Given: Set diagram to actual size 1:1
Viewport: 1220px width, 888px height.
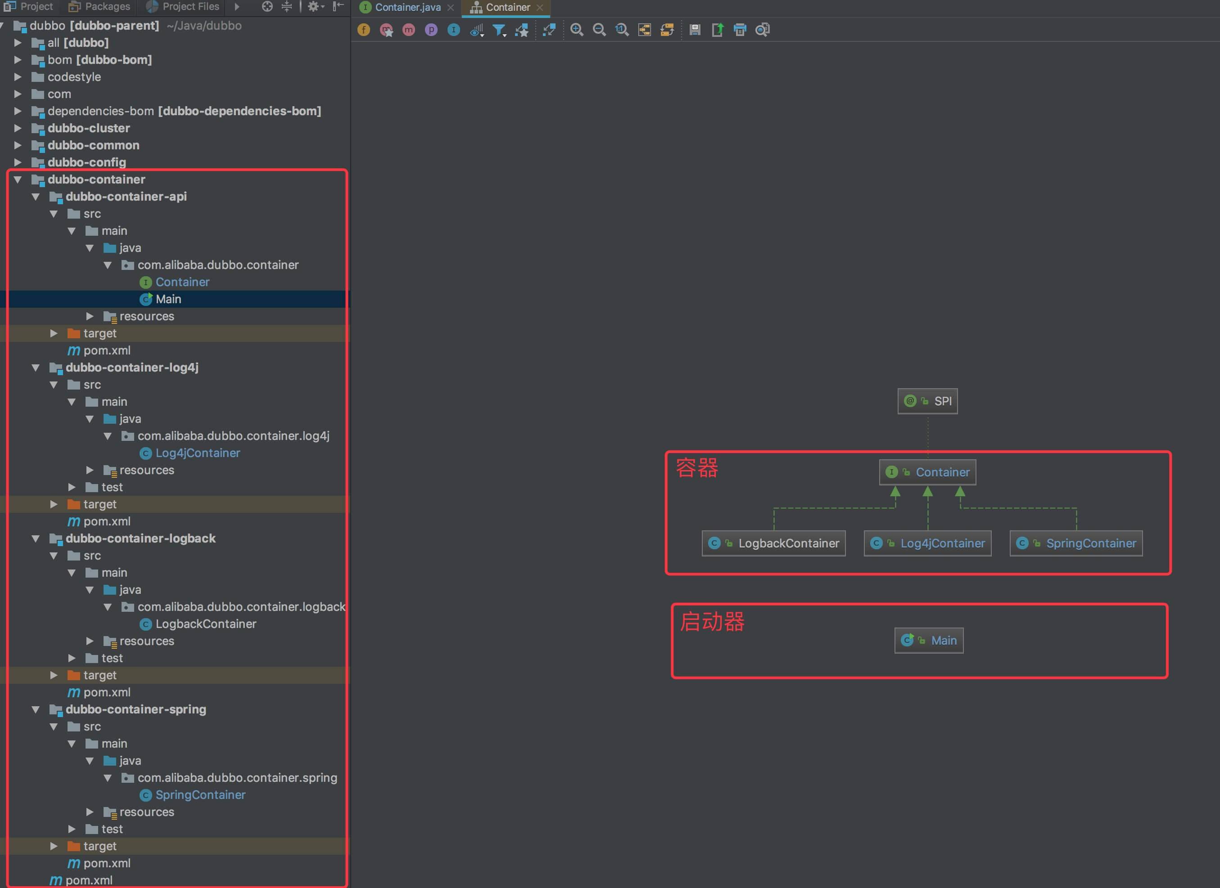Looking at the screenshot, I should pyautogui.click(x=622, y=30).
